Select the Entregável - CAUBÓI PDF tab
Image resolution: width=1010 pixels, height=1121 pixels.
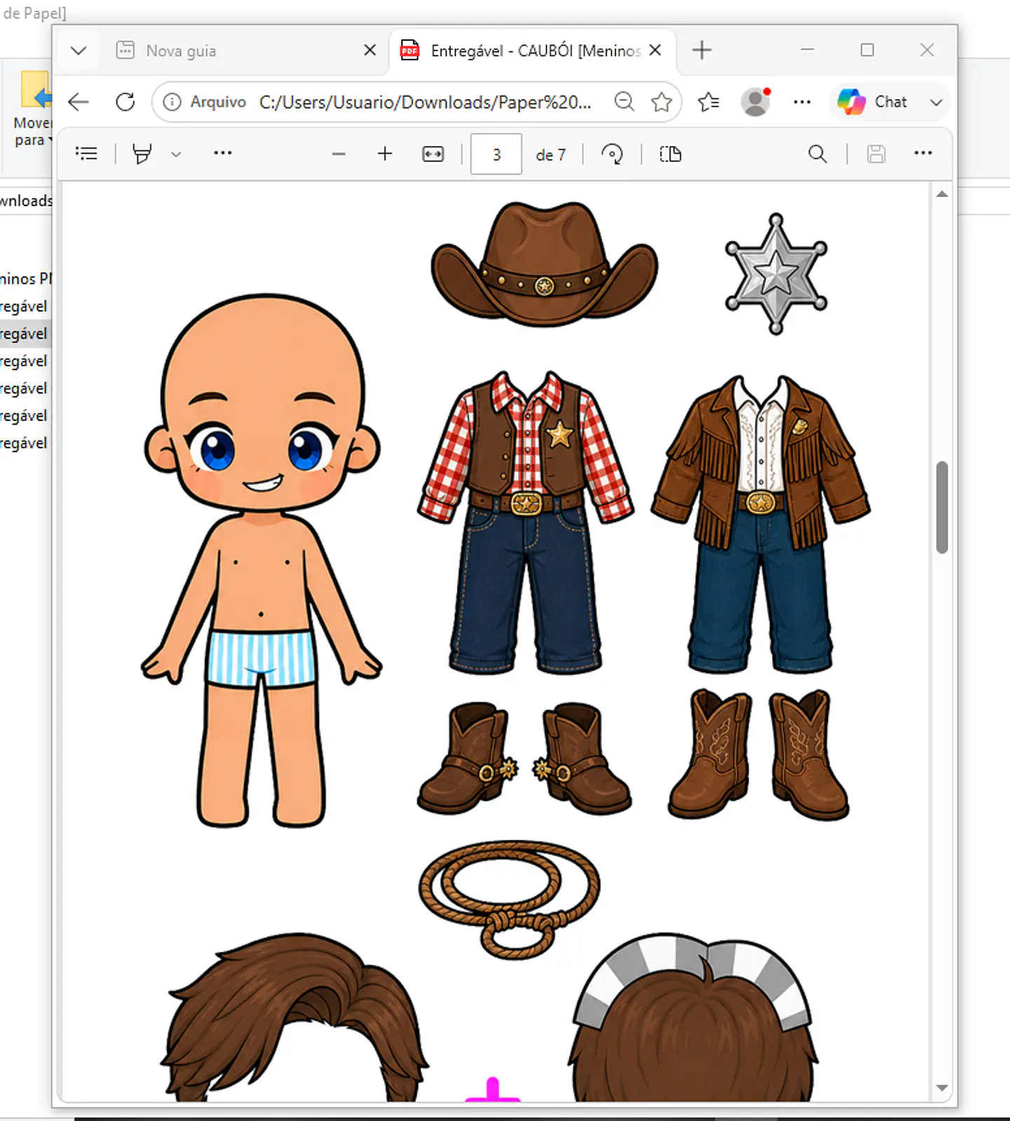(531, 51)
